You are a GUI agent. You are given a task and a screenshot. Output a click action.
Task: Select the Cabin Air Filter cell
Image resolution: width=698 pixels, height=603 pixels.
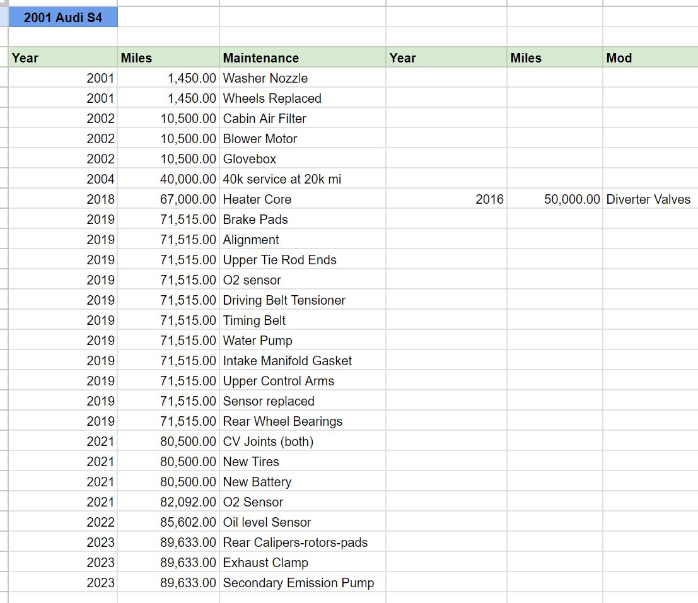(x=303, y=119)
